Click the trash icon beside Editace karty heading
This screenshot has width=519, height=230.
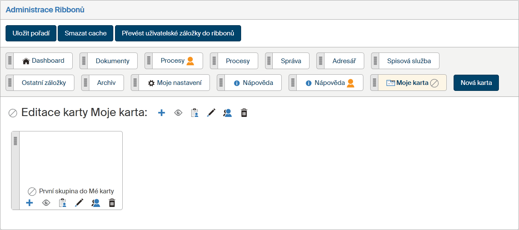244,113
